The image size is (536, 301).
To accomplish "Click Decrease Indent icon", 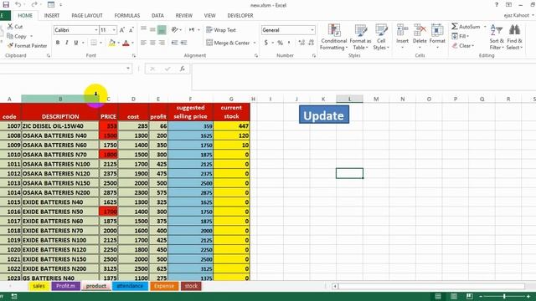I will pos(175,43).
